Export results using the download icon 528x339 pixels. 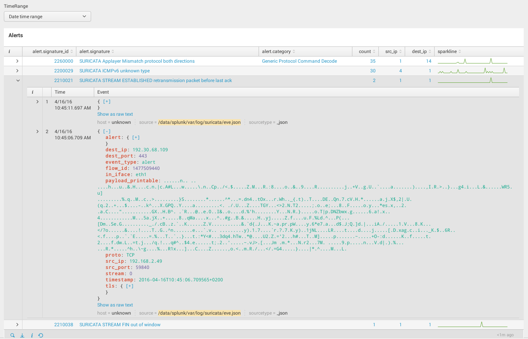[x=22, y=335]
